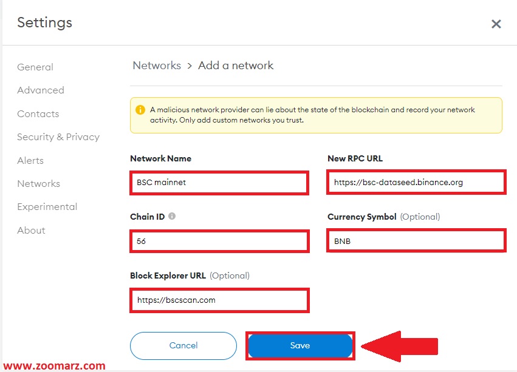Image resolution: width=517 pixels, height=372 pixels.
Task: Open Security & Privacy settings
Action: click(x=58, y=137)
